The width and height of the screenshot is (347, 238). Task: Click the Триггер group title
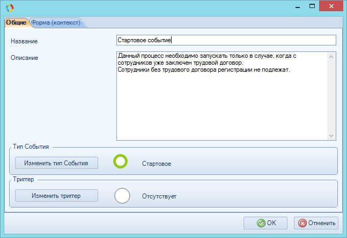click(x=24, y=179)
